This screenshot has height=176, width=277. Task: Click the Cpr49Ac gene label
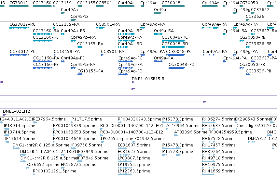point(126,3)
